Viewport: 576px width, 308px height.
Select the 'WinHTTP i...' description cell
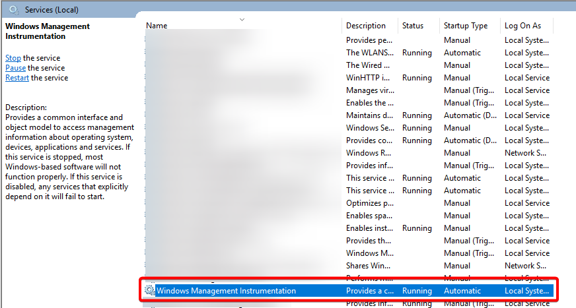click(368, 78)
